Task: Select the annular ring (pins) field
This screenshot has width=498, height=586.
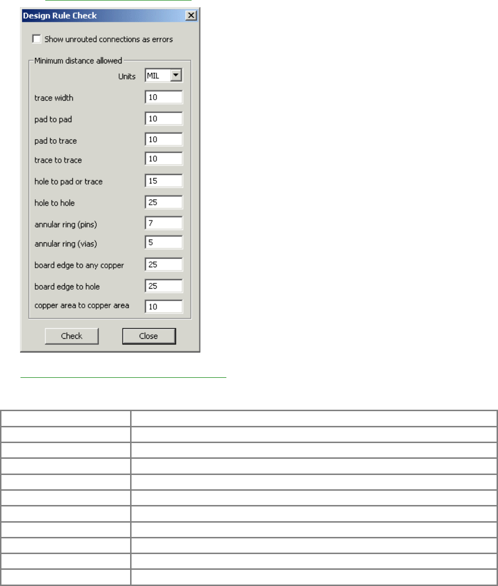Action: click(x=164, y=223)
